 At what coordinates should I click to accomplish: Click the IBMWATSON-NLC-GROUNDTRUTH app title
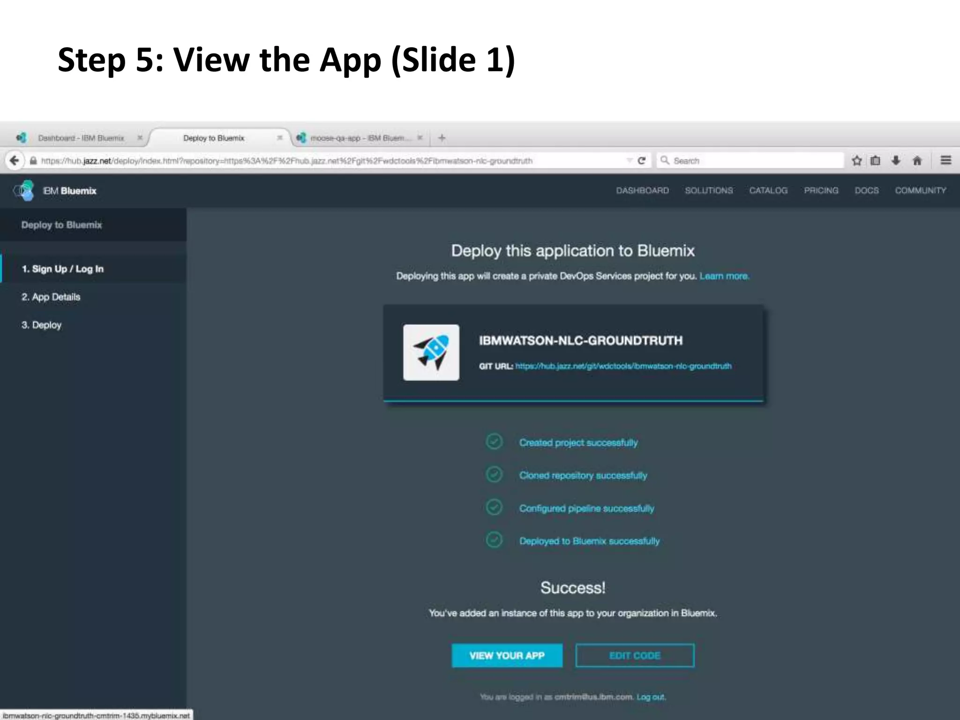[581, 340]
